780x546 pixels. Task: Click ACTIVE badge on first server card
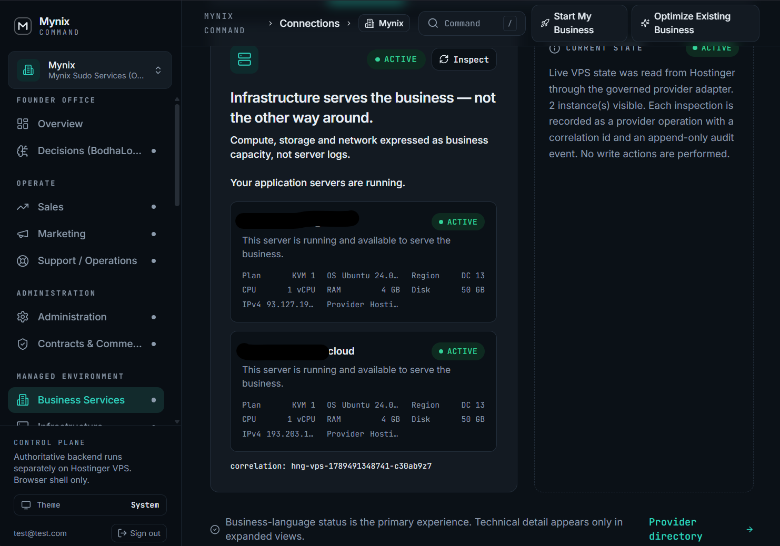pos(458,222)
